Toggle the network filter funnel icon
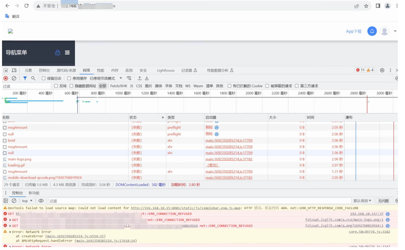The height and width of the screenshot is (250, 405). click(25, 78)
